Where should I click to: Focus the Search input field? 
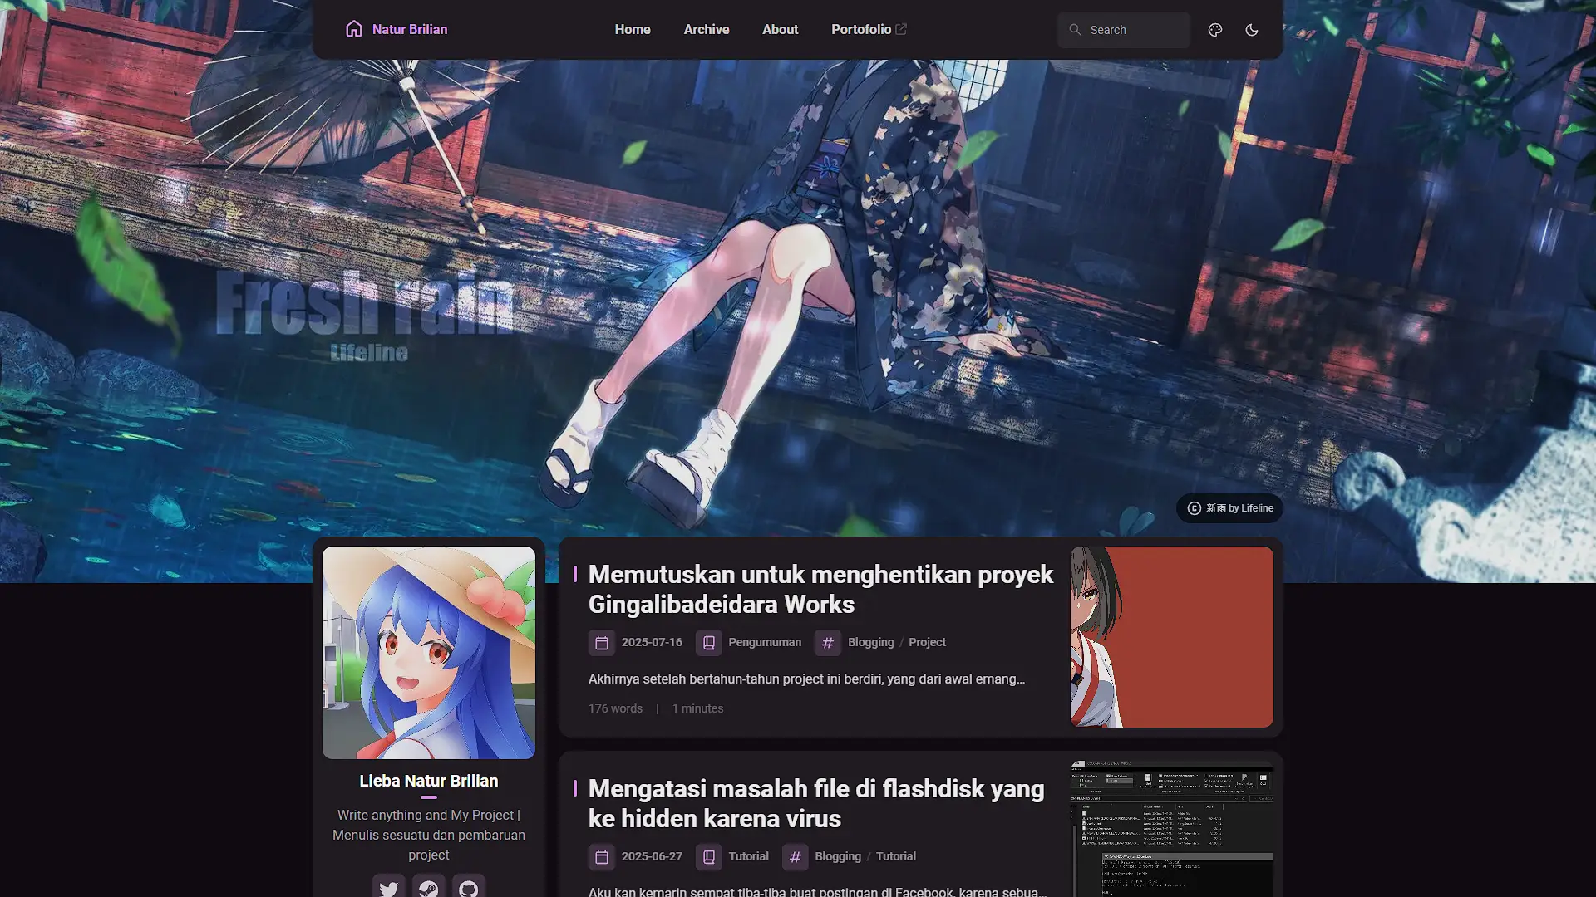pos(1124,30)
